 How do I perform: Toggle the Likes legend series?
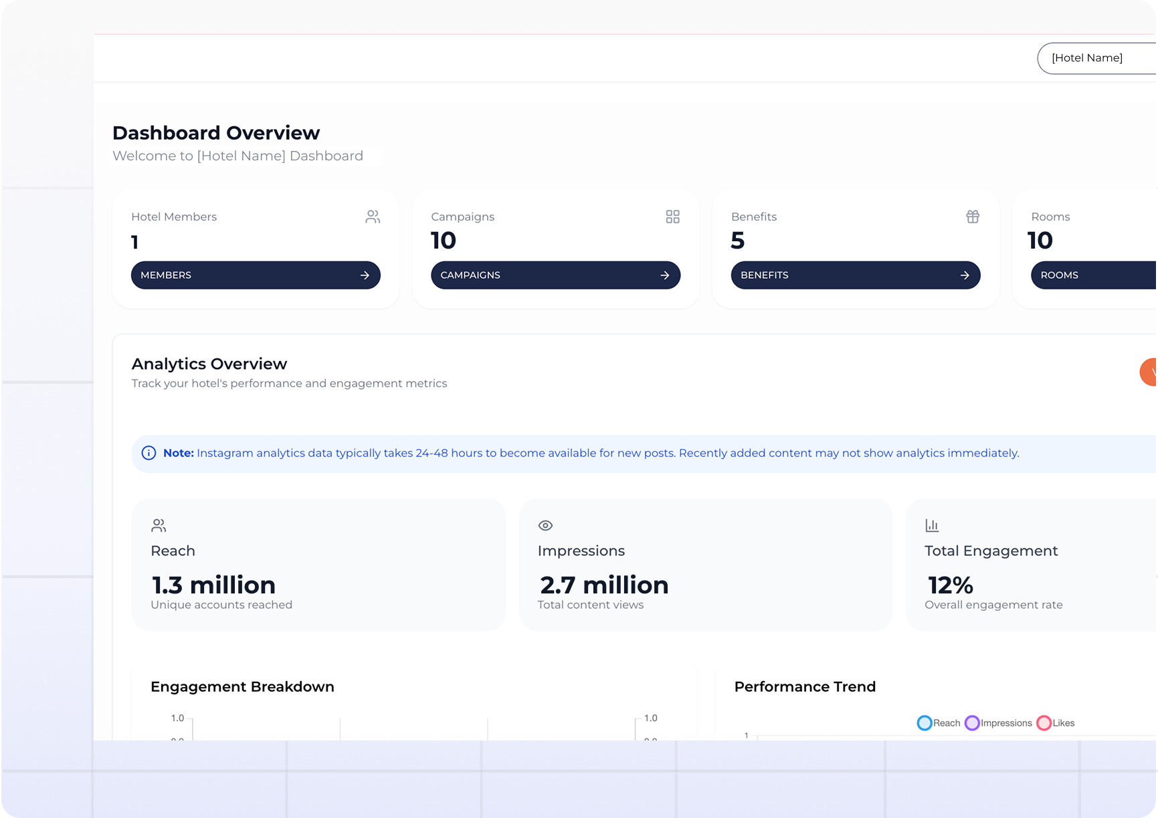(1056, 723)
